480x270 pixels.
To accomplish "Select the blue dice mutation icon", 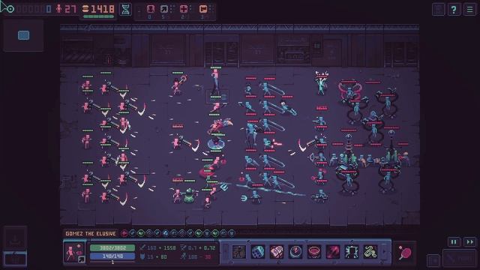I will 258,252.
